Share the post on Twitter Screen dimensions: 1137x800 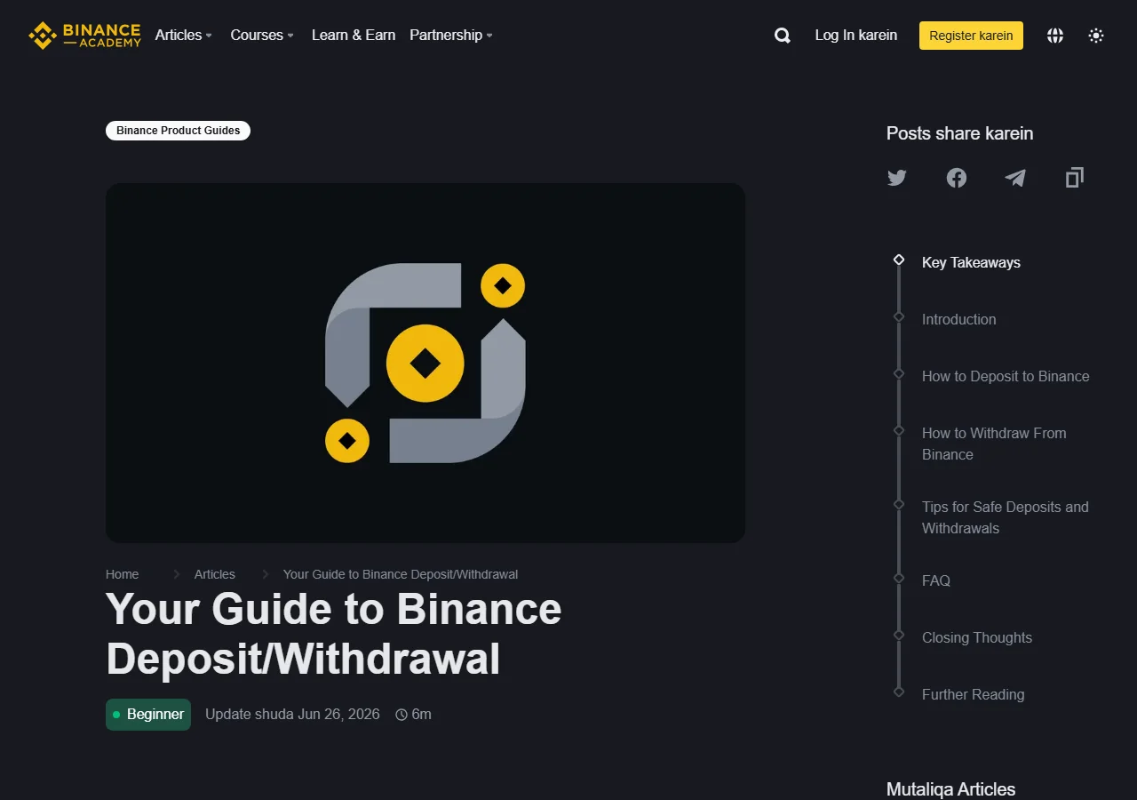point(897,178)
